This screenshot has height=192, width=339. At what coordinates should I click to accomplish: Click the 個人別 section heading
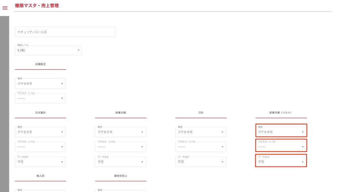(40, 175)
